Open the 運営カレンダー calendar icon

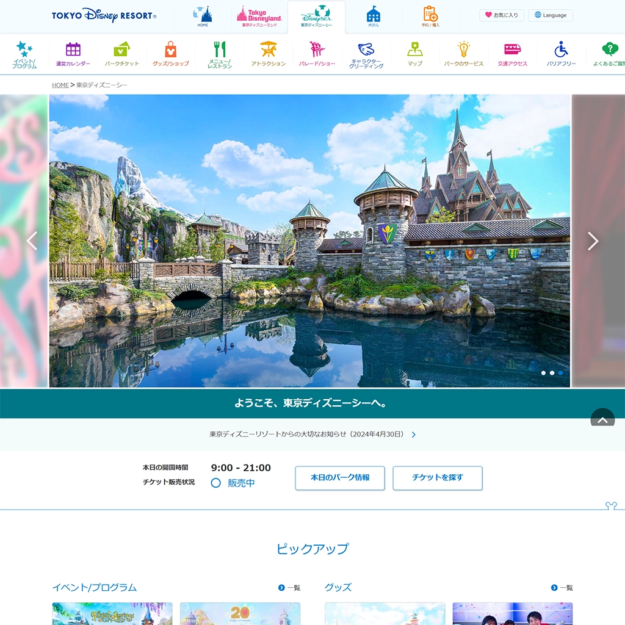click(x=73, y=54)
